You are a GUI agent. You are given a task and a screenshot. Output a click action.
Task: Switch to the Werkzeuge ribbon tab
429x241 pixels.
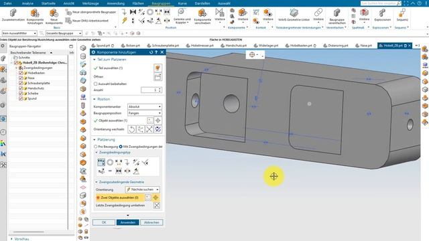click(x=90, y=3)
